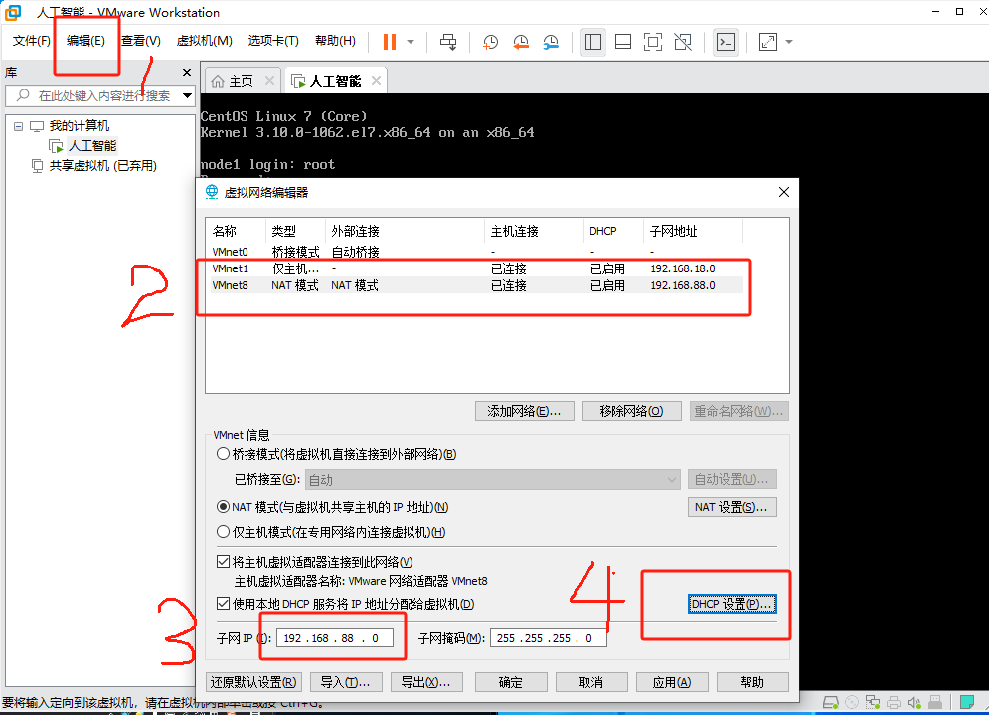Click the stretch guest display icon
The image size is (989, 715).
point(767,42)
